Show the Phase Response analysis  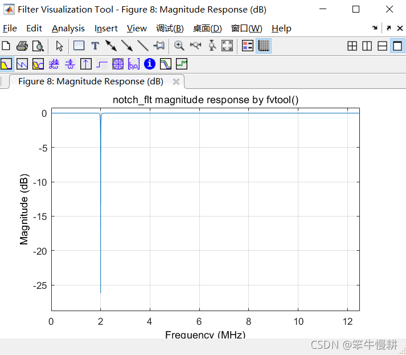[22, 64]
